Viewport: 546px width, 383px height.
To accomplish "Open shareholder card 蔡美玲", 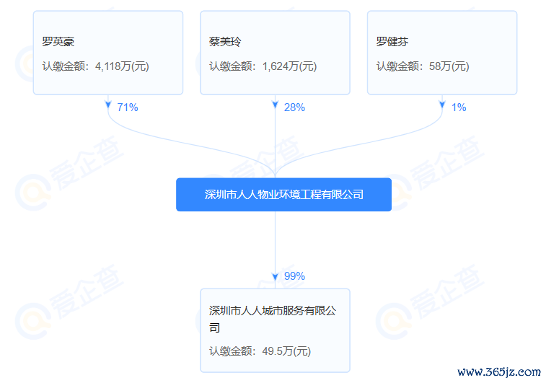I will (275, 53).
